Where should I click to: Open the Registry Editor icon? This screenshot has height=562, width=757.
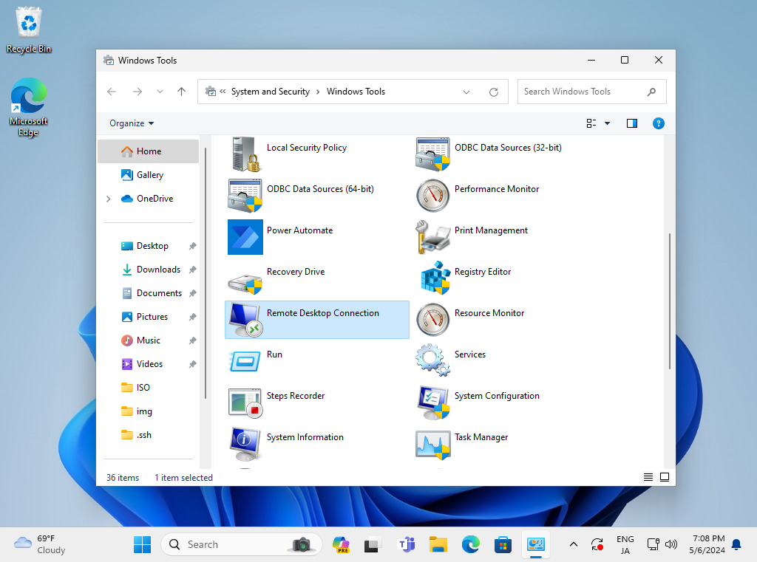(433, 278)
